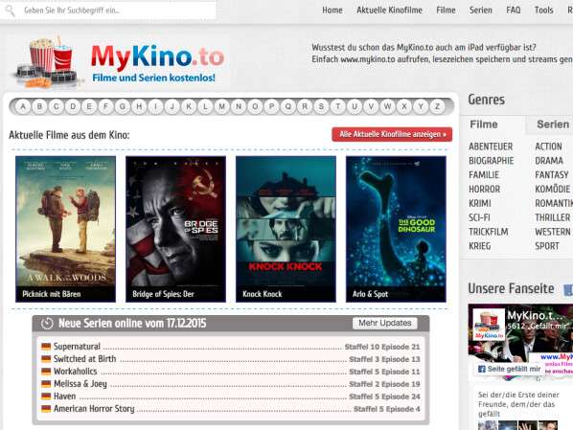Click German flag icon next to Supernatural
Screen dimensions: 573x430
click(x=46, y=347)
